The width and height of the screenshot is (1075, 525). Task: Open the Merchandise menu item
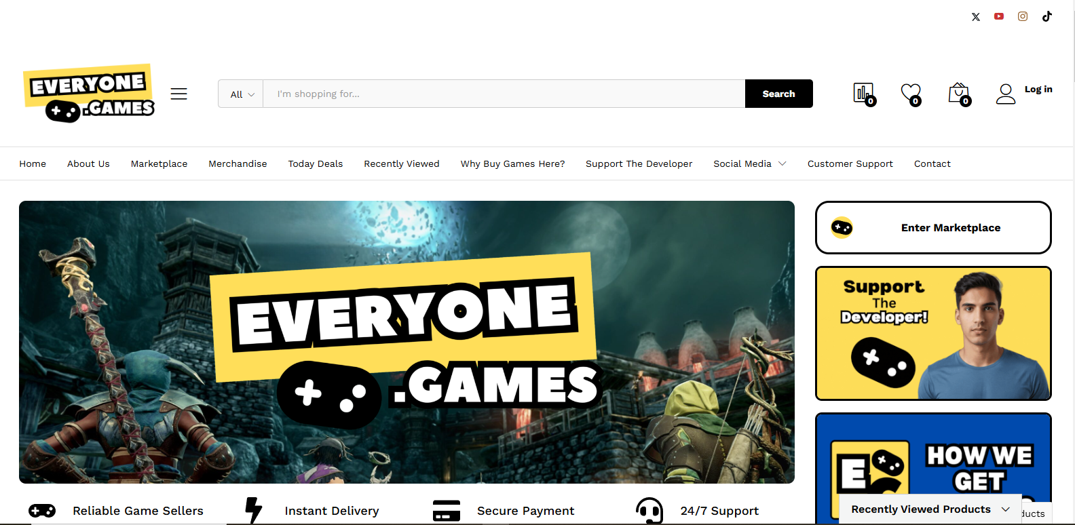238,163
